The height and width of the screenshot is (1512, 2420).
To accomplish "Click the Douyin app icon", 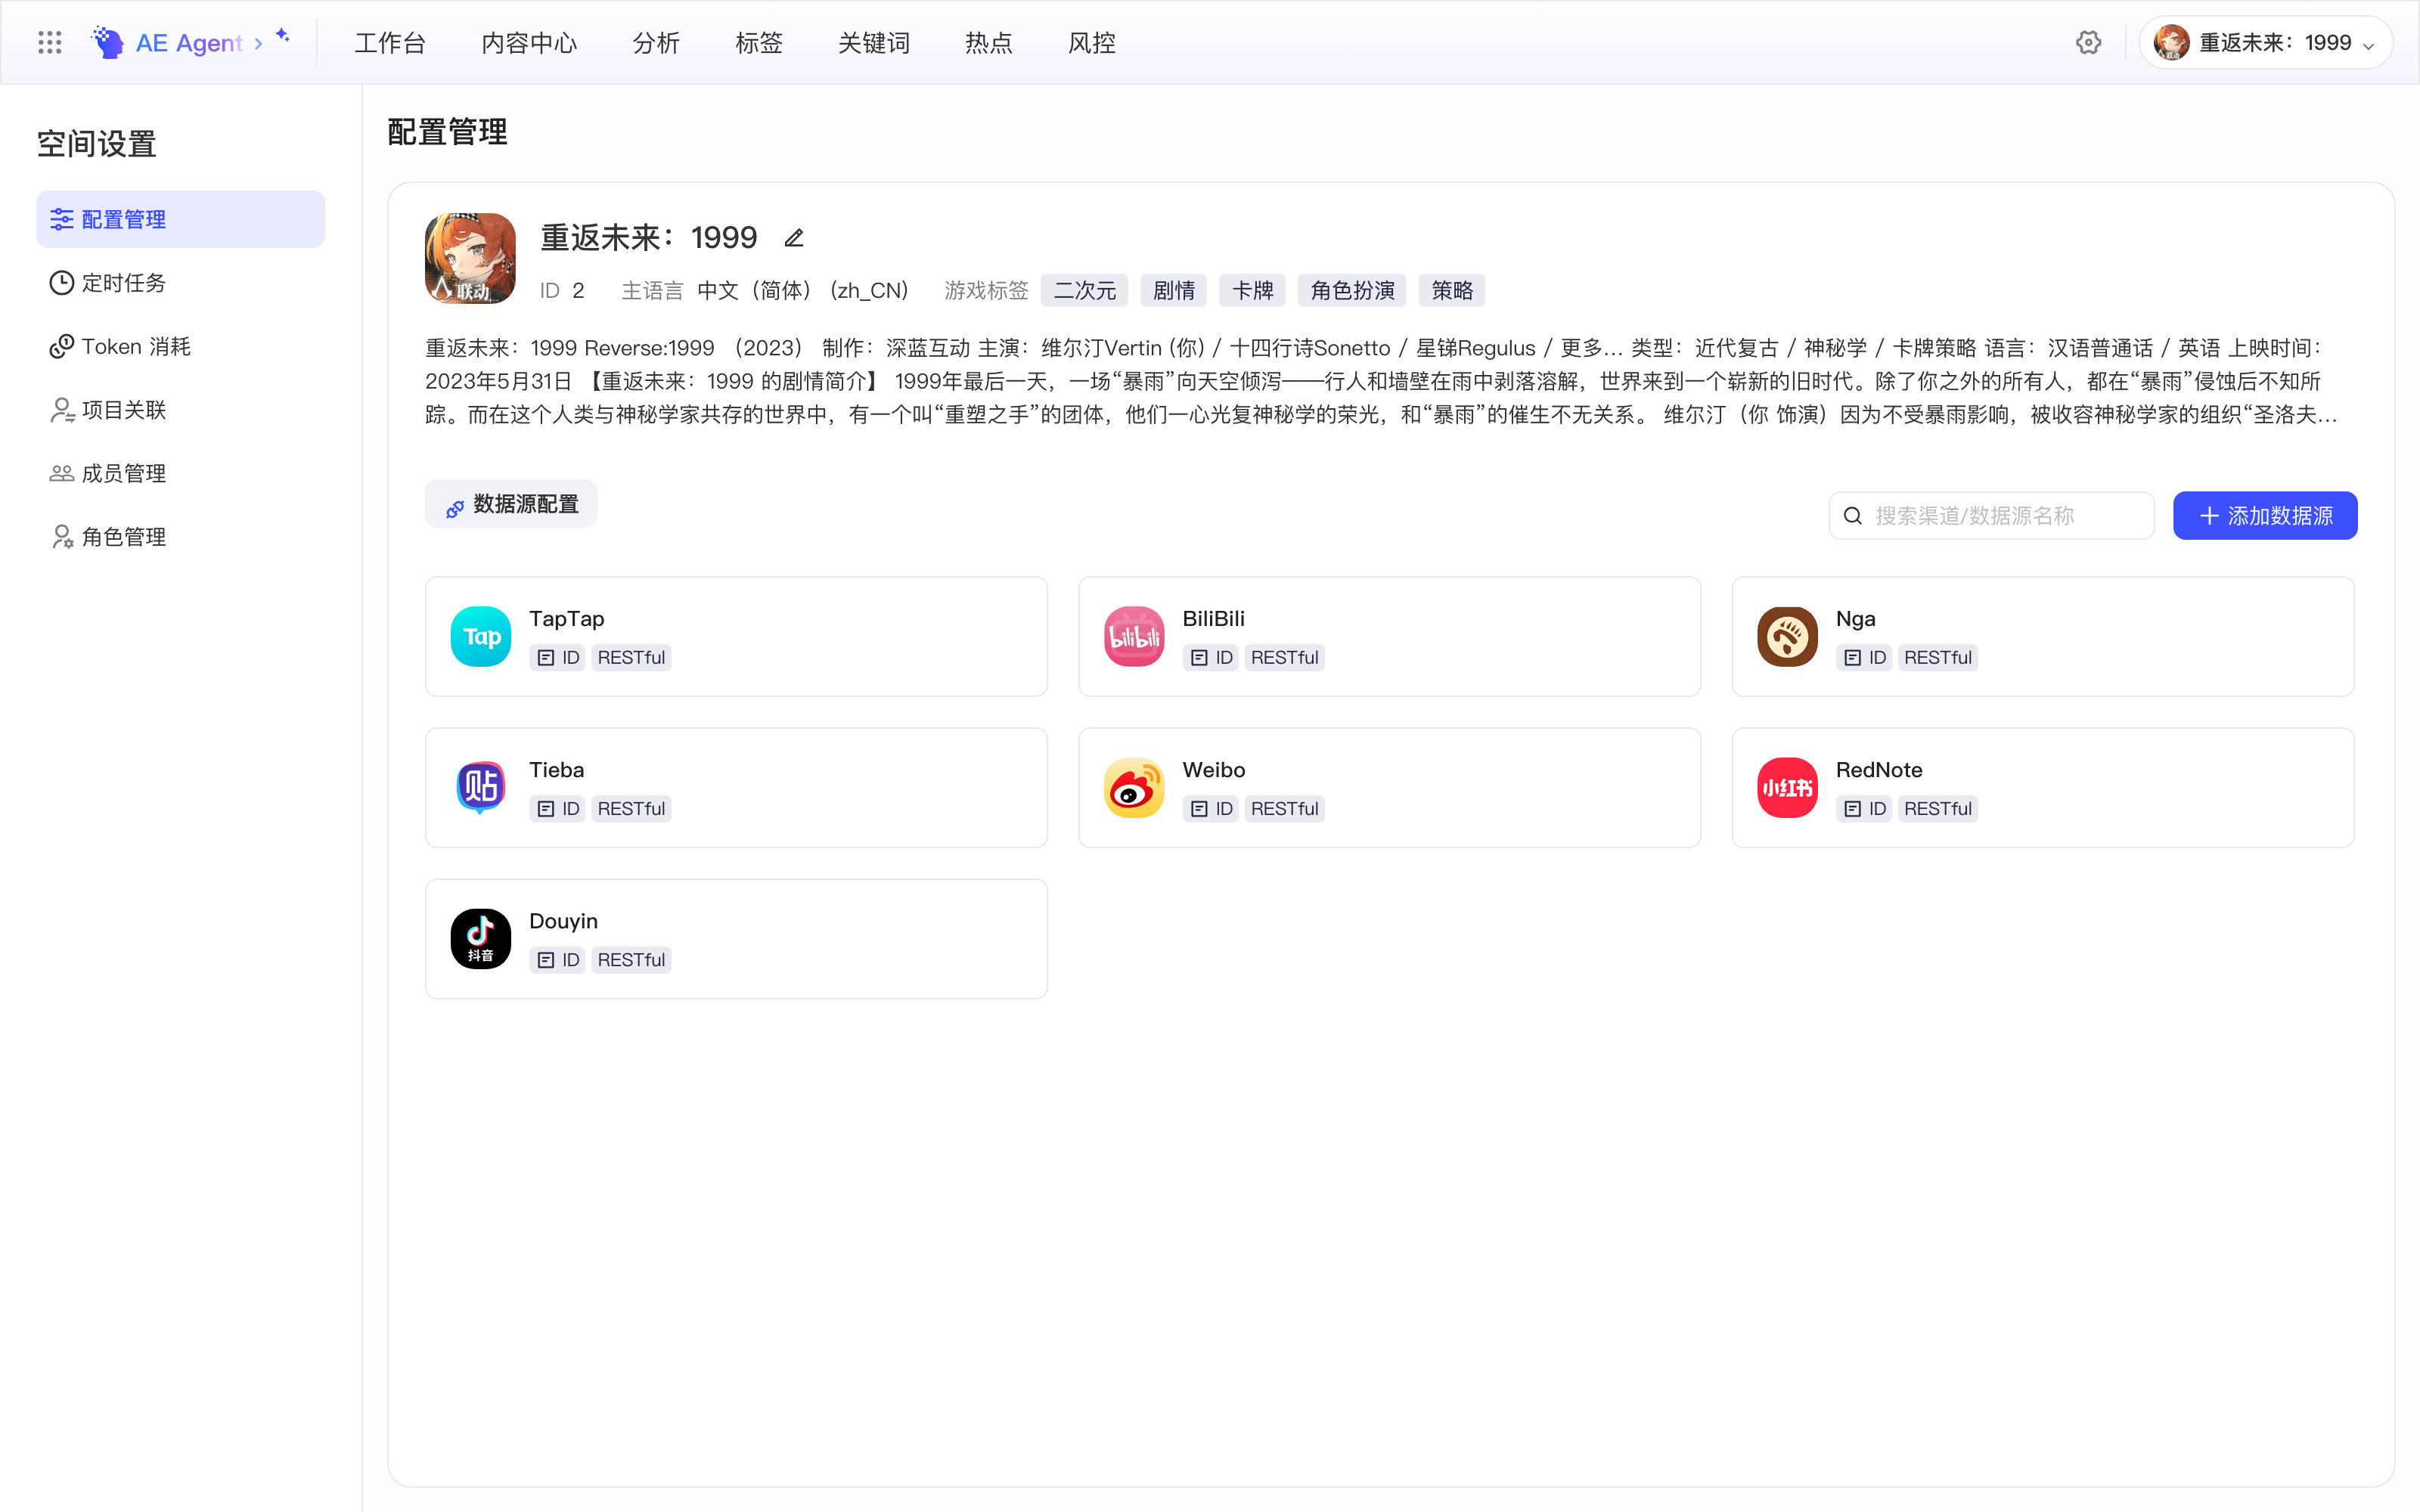I will tap(481, 939).
